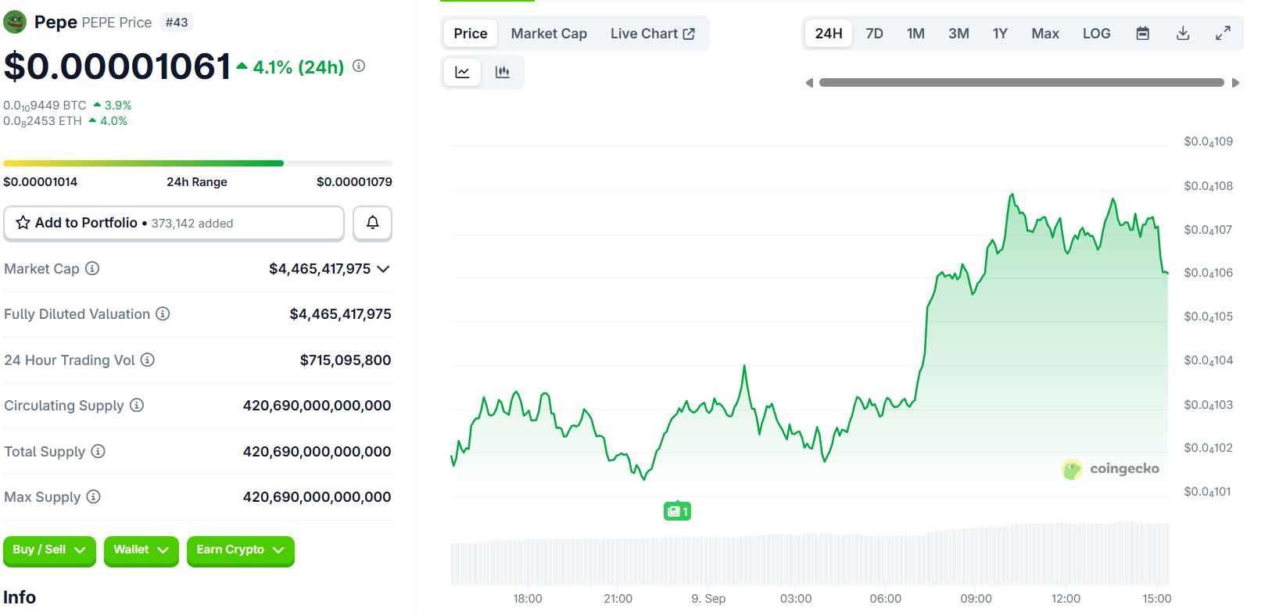
Task: Select the 1Y time range
Action: (1000, 34)
